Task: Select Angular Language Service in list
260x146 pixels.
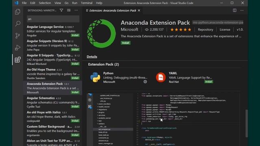Action: pyautogui.click(x=53, y=31)
